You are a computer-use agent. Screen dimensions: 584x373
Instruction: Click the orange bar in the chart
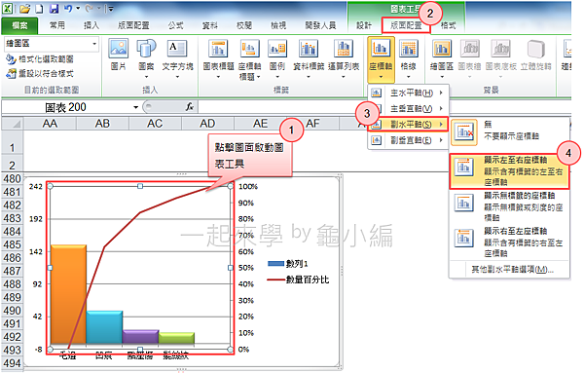click(x=68, y=294)
